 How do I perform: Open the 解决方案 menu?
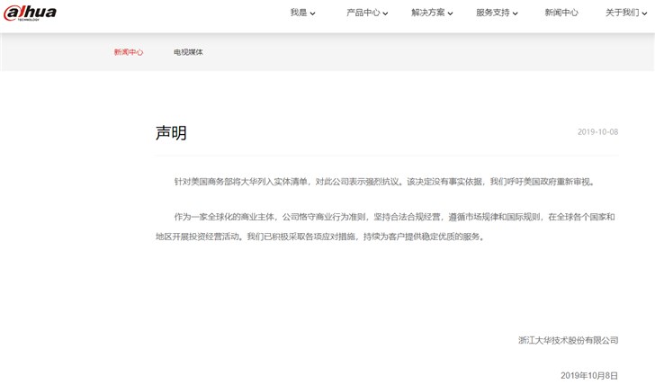tap(427, 13)
